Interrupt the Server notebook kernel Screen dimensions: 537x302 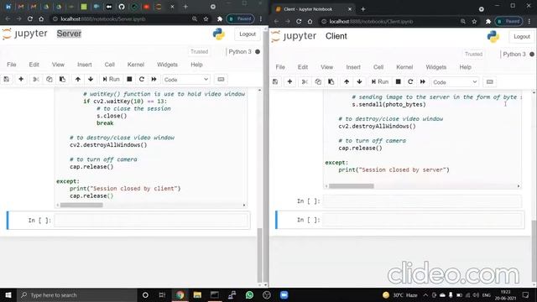click(129, 80)
